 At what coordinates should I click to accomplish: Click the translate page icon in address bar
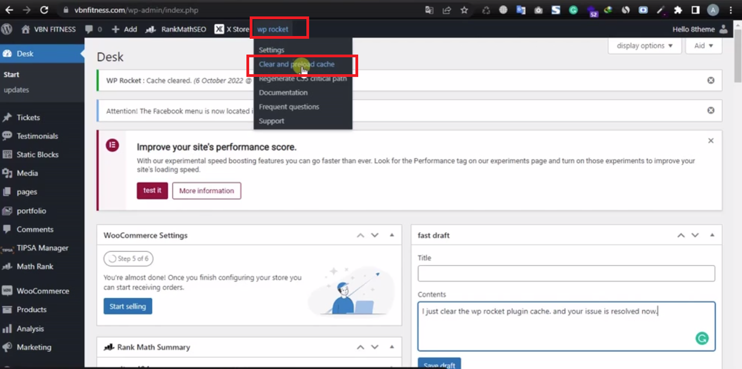[429, 10]
